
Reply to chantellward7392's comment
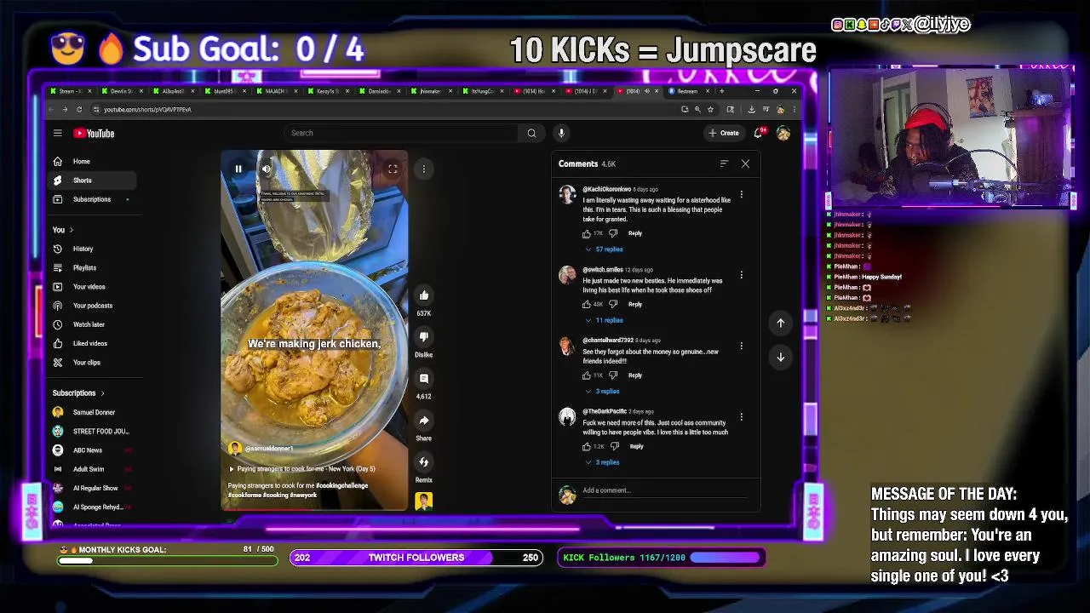tap(635, 375)
